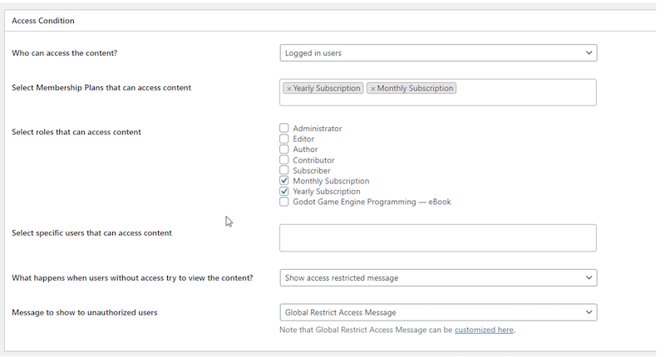Click 'Select roles that can access content' label
The height and width of the screenshot is (357, 665).
tap(76, 132)
